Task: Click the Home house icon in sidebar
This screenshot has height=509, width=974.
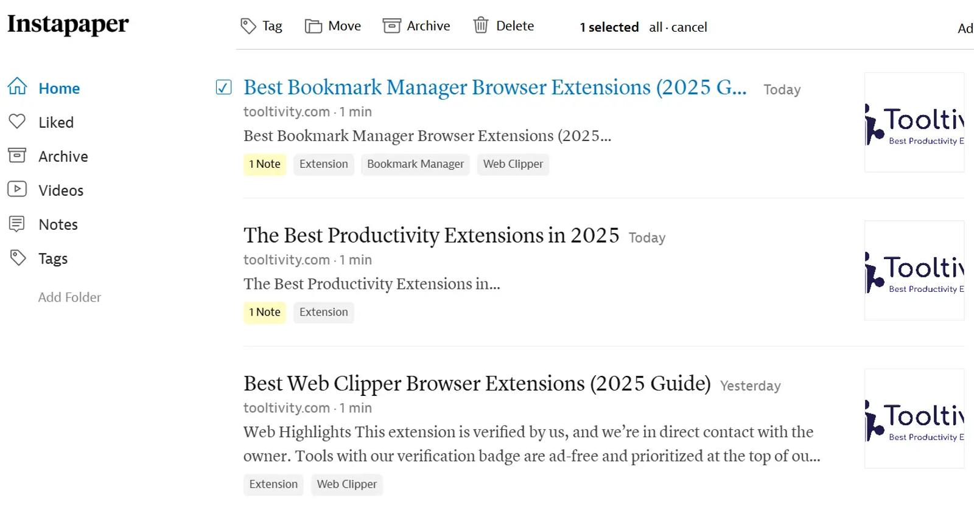Action: point(17,86)
